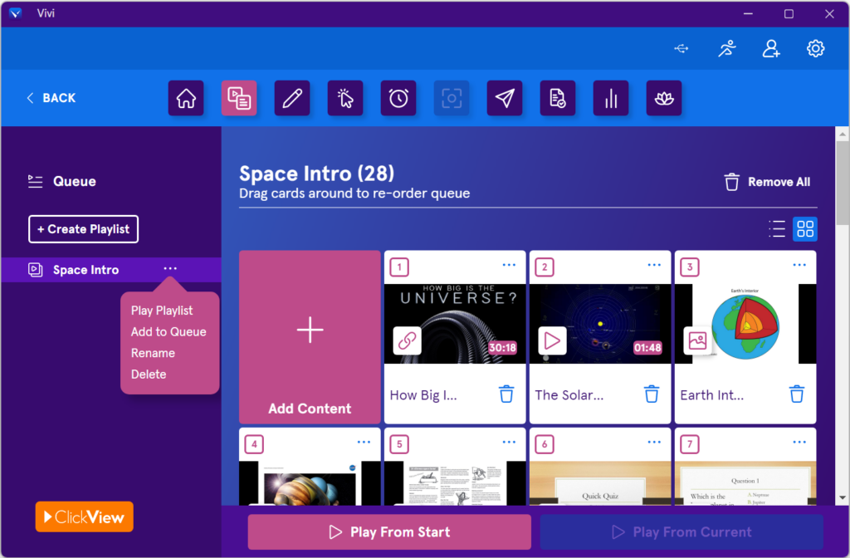Image resolution: width=850 pixels, height=558 pixels.
Task: Open the ellipsis menu on How Big card
Action: [509, 264]
